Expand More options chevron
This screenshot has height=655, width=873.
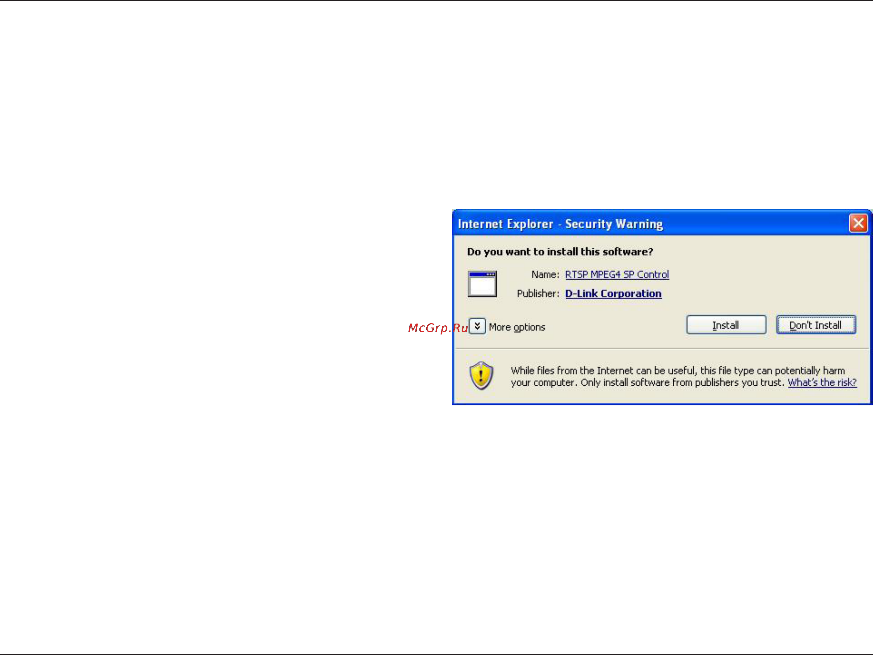(477, 326)
